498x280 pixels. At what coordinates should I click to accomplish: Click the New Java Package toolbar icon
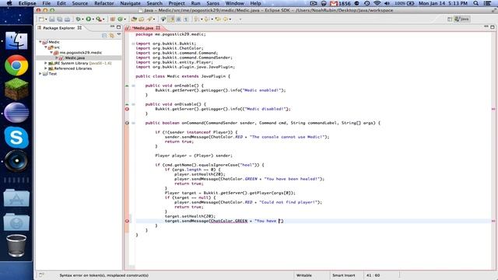point(112,19)
